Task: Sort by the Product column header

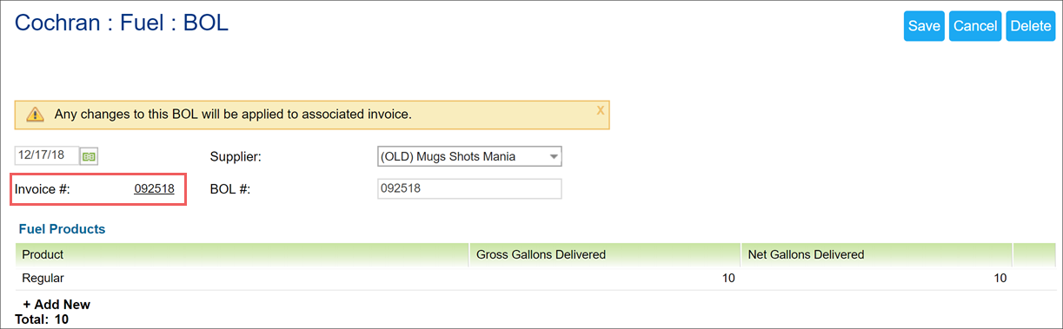Action: click(43, 254)
